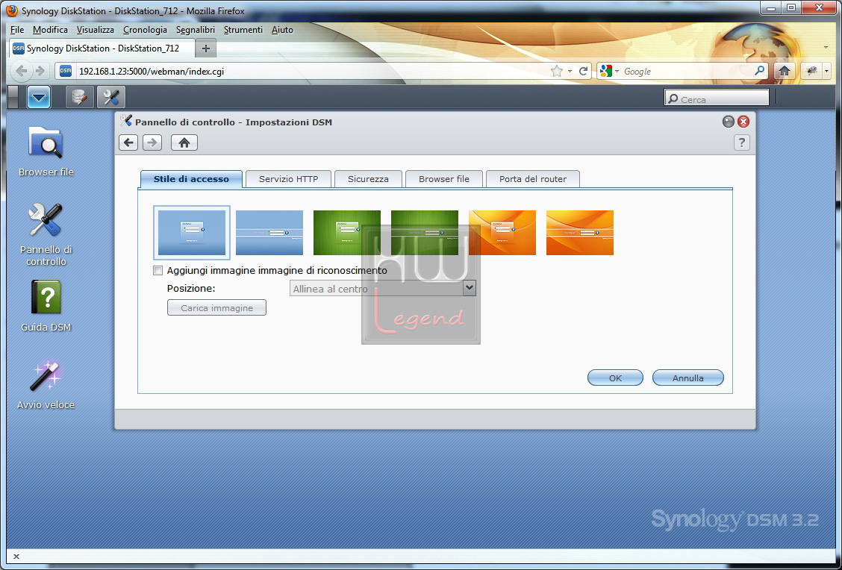842x570 pixels.
Task: Switch to the Sicurezza tab
Action: 368,179
